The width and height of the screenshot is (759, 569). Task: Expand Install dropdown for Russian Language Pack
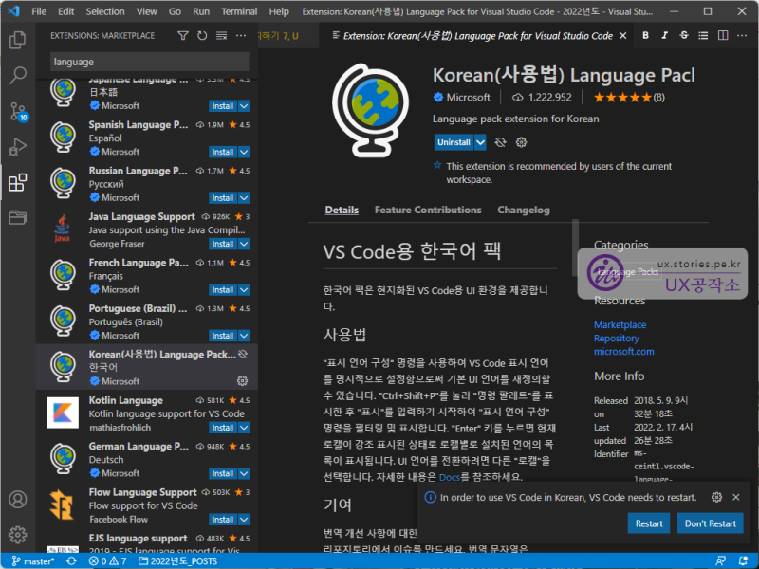click(x=245, y=198)
